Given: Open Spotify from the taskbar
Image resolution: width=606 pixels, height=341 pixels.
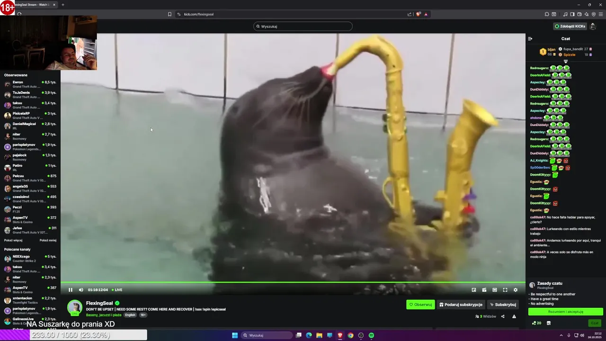Looking at the screenshot, I should pyautogui.click(x=372, y=335).
